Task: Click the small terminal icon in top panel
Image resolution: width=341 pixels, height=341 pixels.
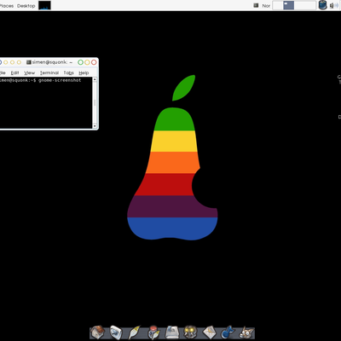Action: (x=256, y=5)
